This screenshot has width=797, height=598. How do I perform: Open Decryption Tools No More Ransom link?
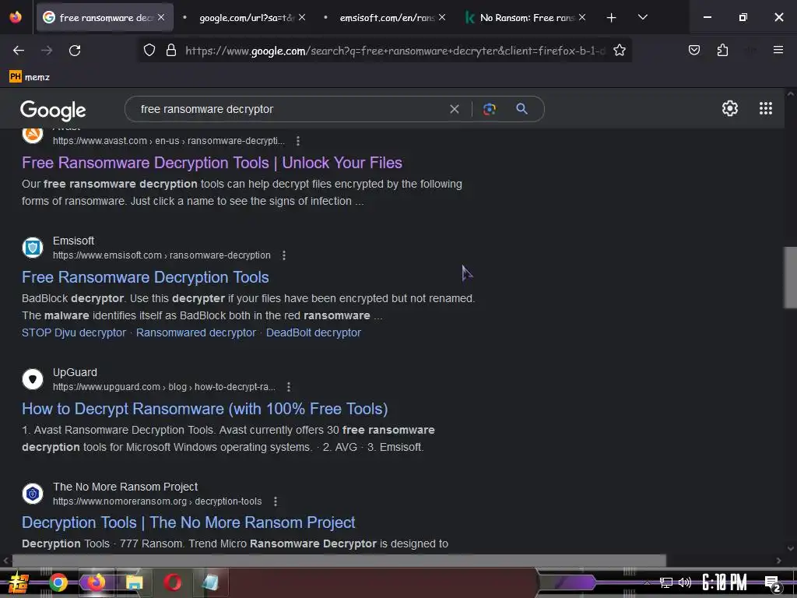click(x=188, y=522)
